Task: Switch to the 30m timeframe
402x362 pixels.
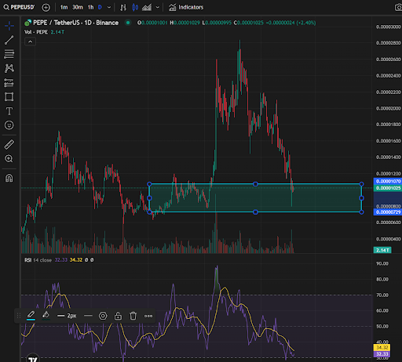Action: point(78,7)
